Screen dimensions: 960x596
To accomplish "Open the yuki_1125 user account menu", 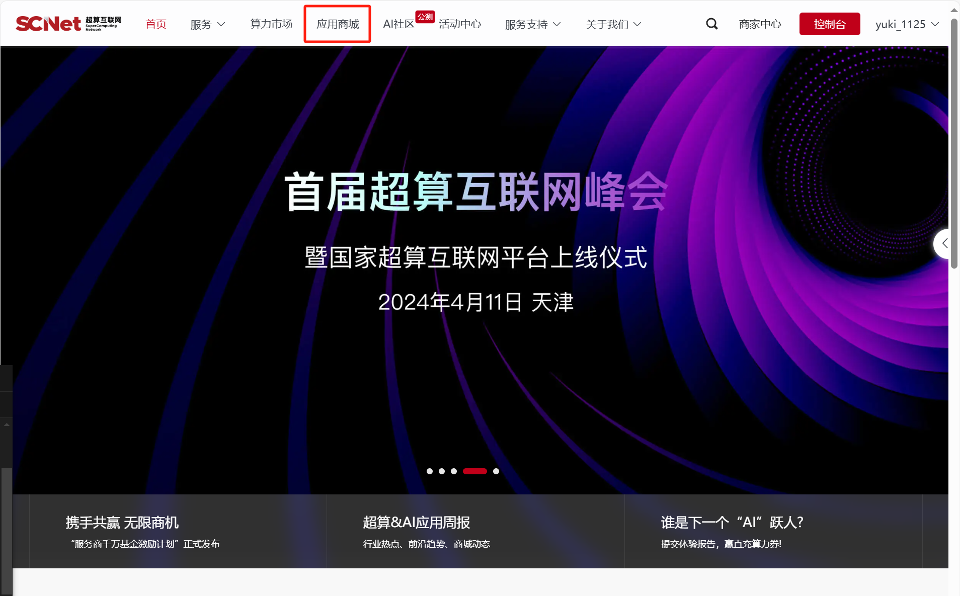I will (x=906, y=24).
